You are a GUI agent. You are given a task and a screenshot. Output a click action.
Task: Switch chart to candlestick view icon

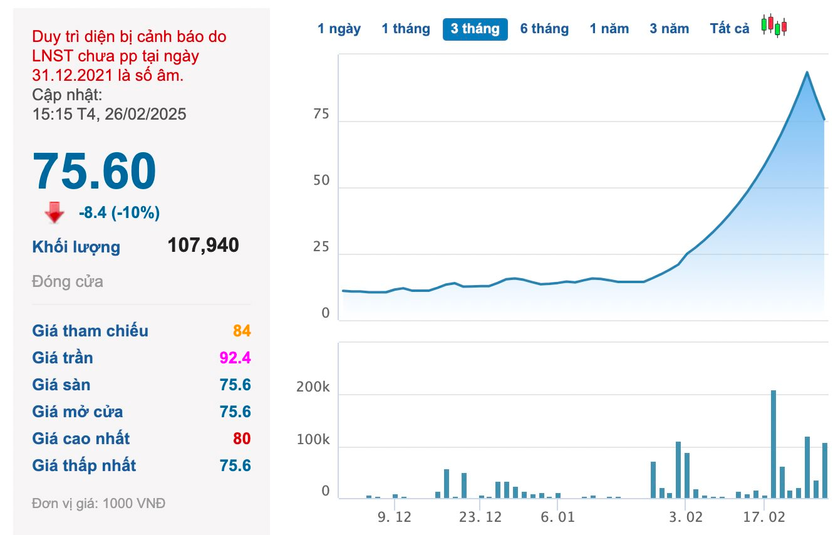(774, 26)
